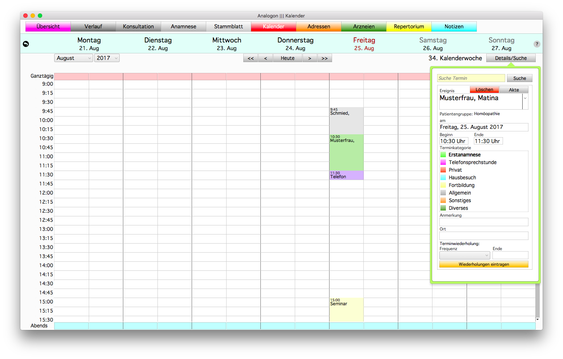The width and height of the screenshot is (563, 359).
Task: Click the Wiederholungen eintragen button
Action: [484, 264]
